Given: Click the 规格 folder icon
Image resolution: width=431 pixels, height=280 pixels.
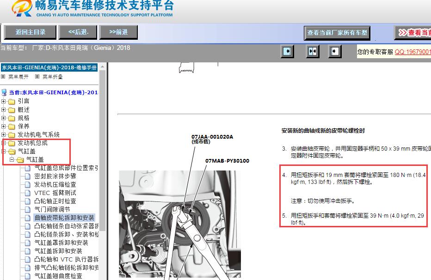Looking at the screenshot, I should pyautogui.click(x=12, y=118).
